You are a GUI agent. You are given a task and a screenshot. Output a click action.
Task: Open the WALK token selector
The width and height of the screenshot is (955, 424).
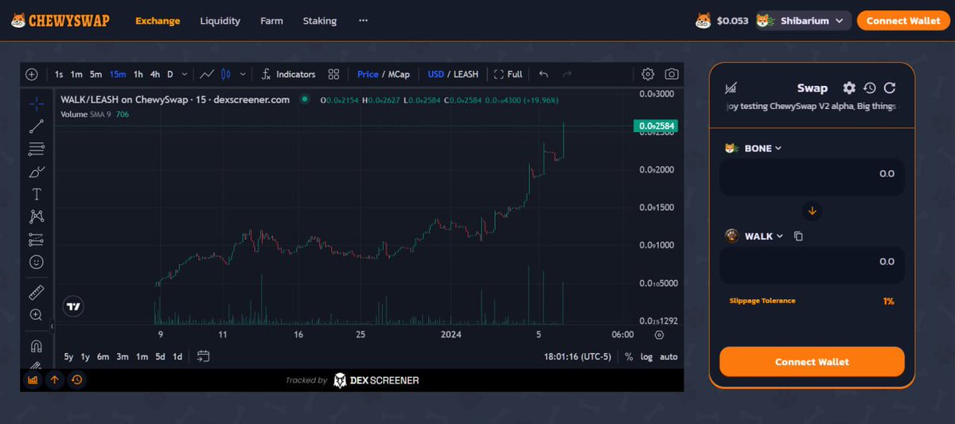pos(754,236)
